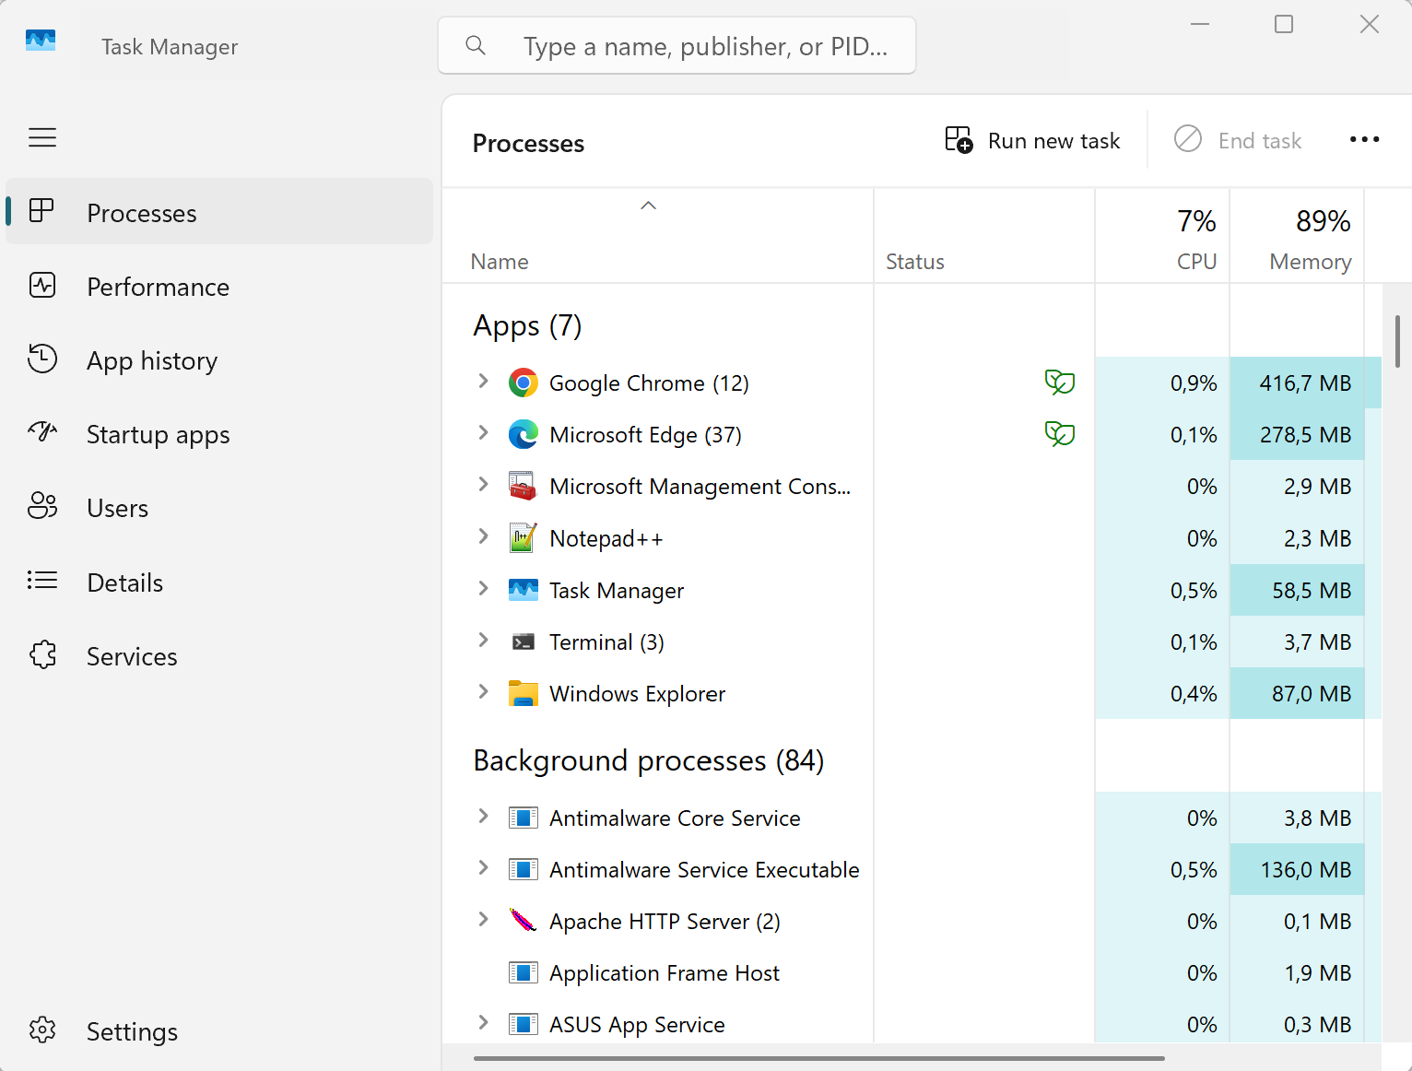1412x1071 pixels.
Task: Click the Terminal process icon
Action: coord(523,642)
